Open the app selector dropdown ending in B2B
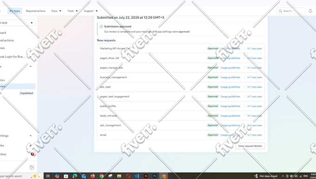Image resolution: width=316 pixels, height=179 pixels. [17, 23]
